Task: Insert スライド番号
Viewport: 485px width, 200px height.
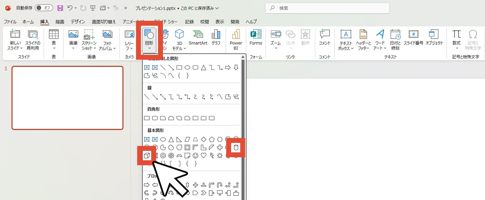Action: [413, 38]
